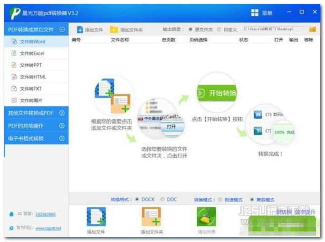
Task: Click the 文件转HTML document icon
Action: tap(14, 77)
